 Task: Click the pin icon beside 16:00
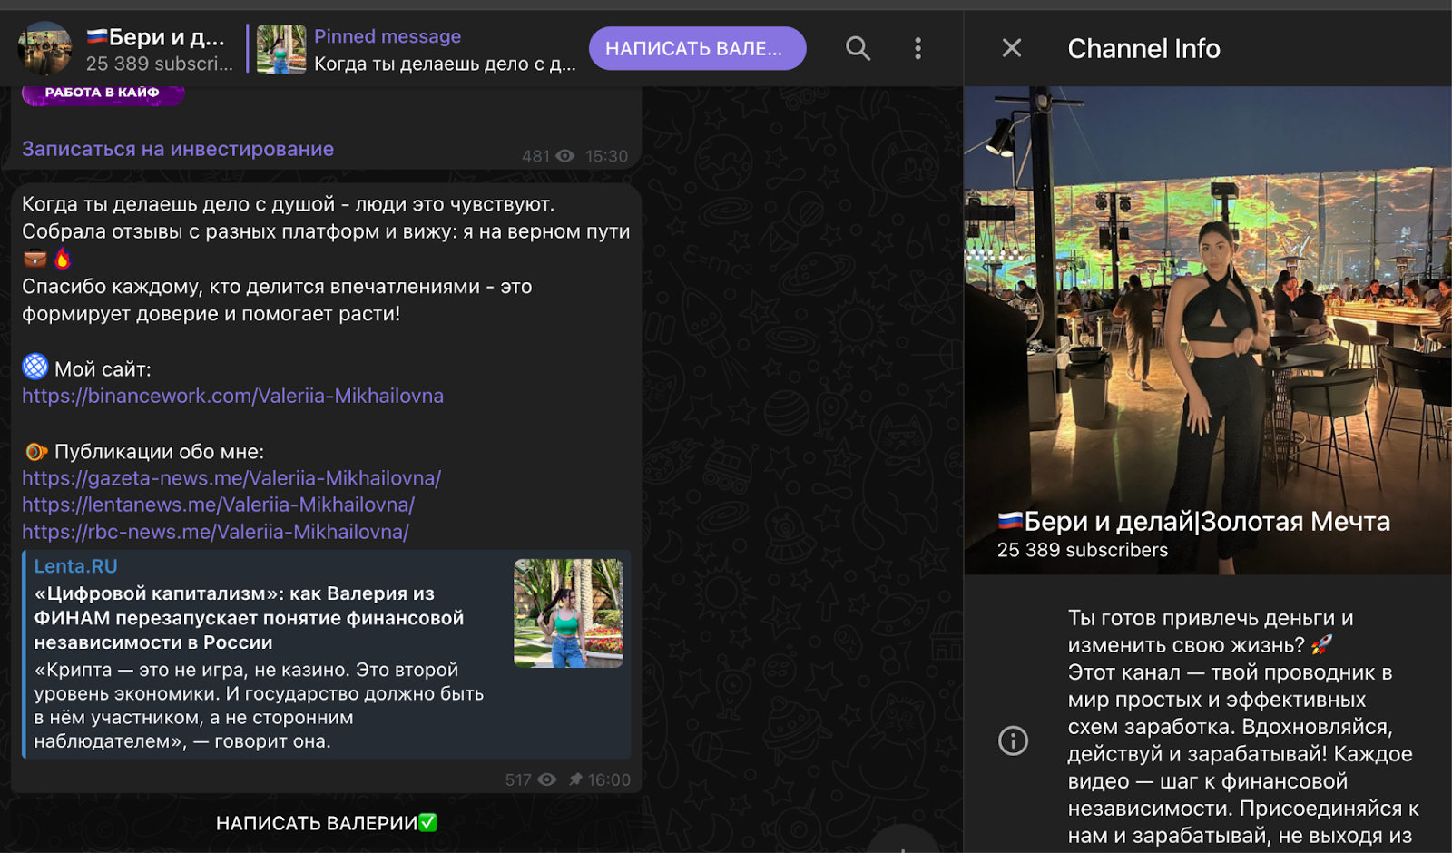(x=575, y=779)
